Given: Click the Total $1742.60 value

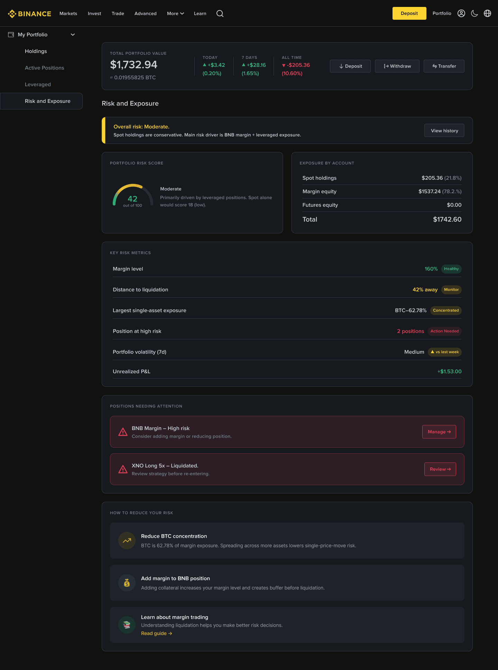Looking at the screenshot, I should 447,220.
